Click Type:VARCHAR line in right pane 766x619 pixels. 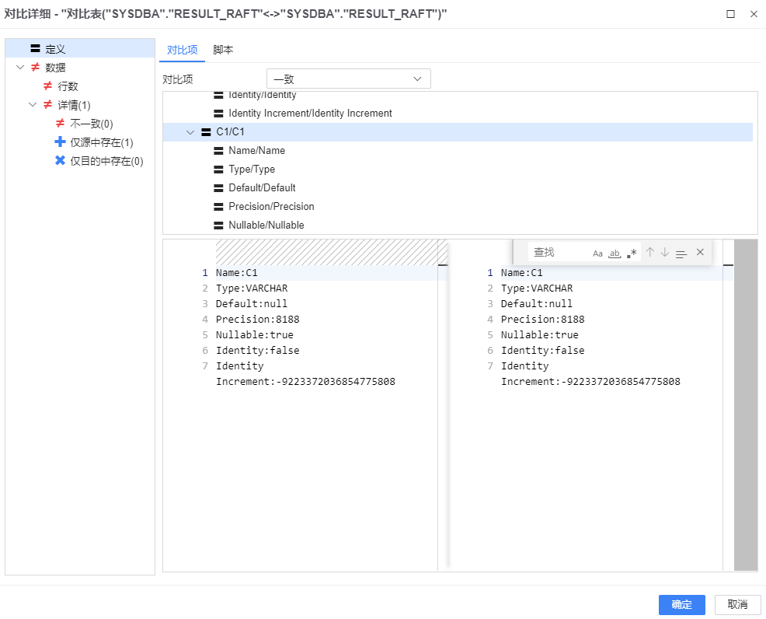(536, 289)
